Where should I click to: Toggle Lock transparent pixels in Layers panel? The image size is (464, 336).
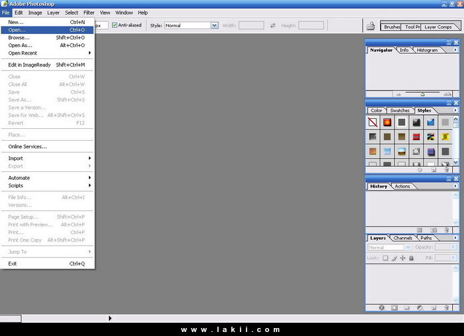(385, 258)
